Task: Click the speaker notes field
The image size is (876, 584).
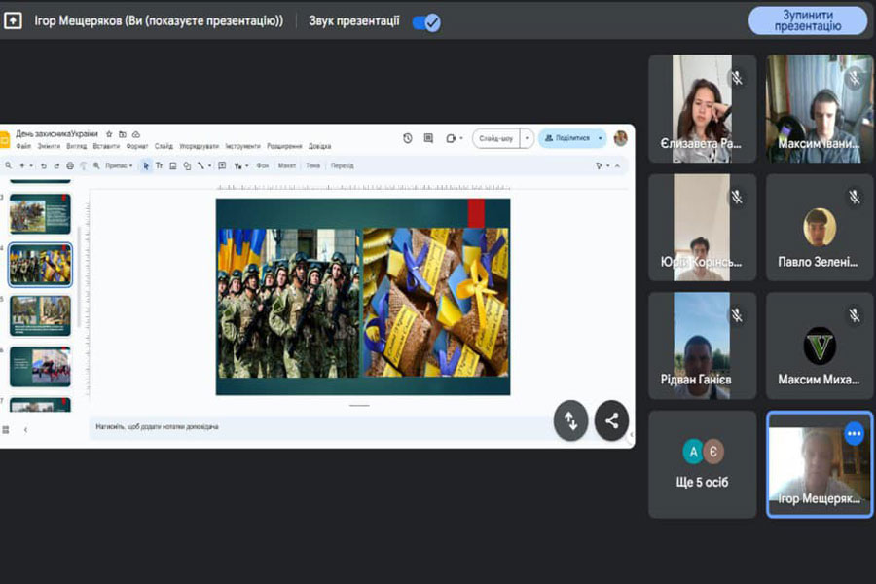Action: pyautogui.click(x=292, y=426)
